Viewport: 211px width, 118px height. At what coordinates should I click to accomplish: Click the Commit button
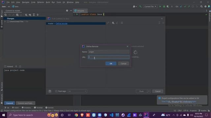pos(10,103)
